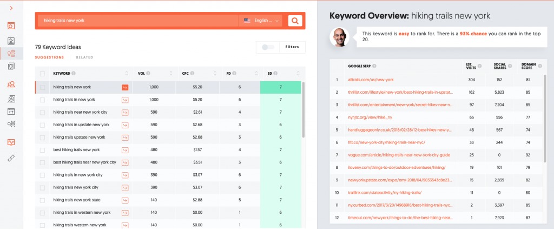Check 'hiking trails near new york city' checkbox
The height and width of the screenshot is (229, 554).
pos(42,113)
